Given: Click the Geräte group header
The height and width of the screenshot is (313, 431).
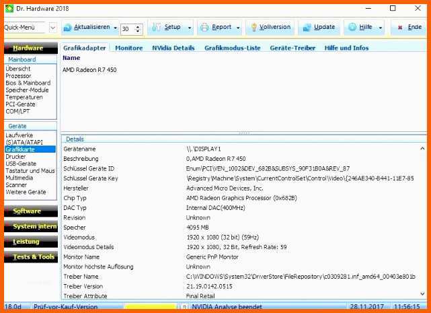Looking at the screenshot, I should coord(30,126).
